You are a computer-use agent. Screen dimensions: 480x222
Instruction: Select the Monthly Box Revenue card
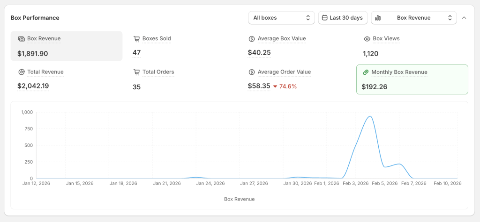pyautogui.click(x=412, y=79)
